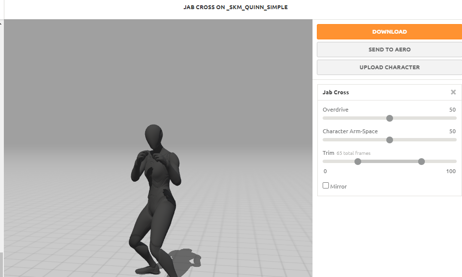Click the Trim maximum value 100

click(x=450, y=171)
